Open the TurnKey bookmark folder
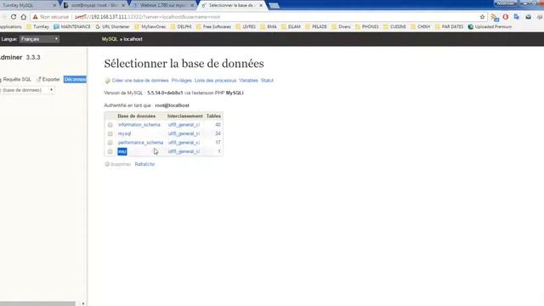 tap(37, 26)
